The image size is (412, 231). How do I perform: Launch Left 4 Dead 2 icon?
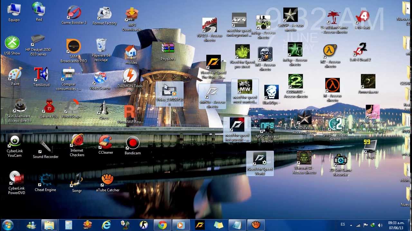pos(360,52)
